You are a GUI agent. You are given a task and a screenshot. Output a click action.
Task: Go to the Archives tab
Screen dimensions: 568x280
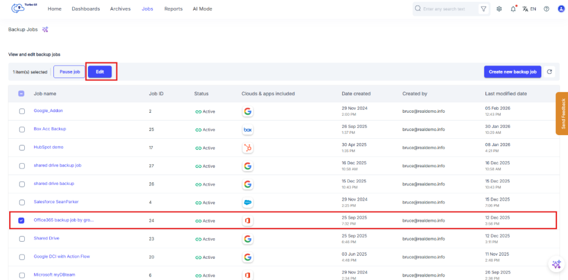(x=120, y=9)
